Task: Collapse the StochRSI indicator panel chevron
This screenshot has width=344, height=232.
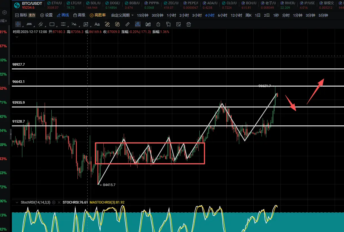Action: (17, 202)
